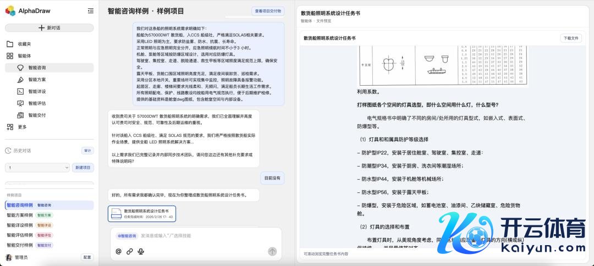Expand the 更多 section

[x=22, y=127]
